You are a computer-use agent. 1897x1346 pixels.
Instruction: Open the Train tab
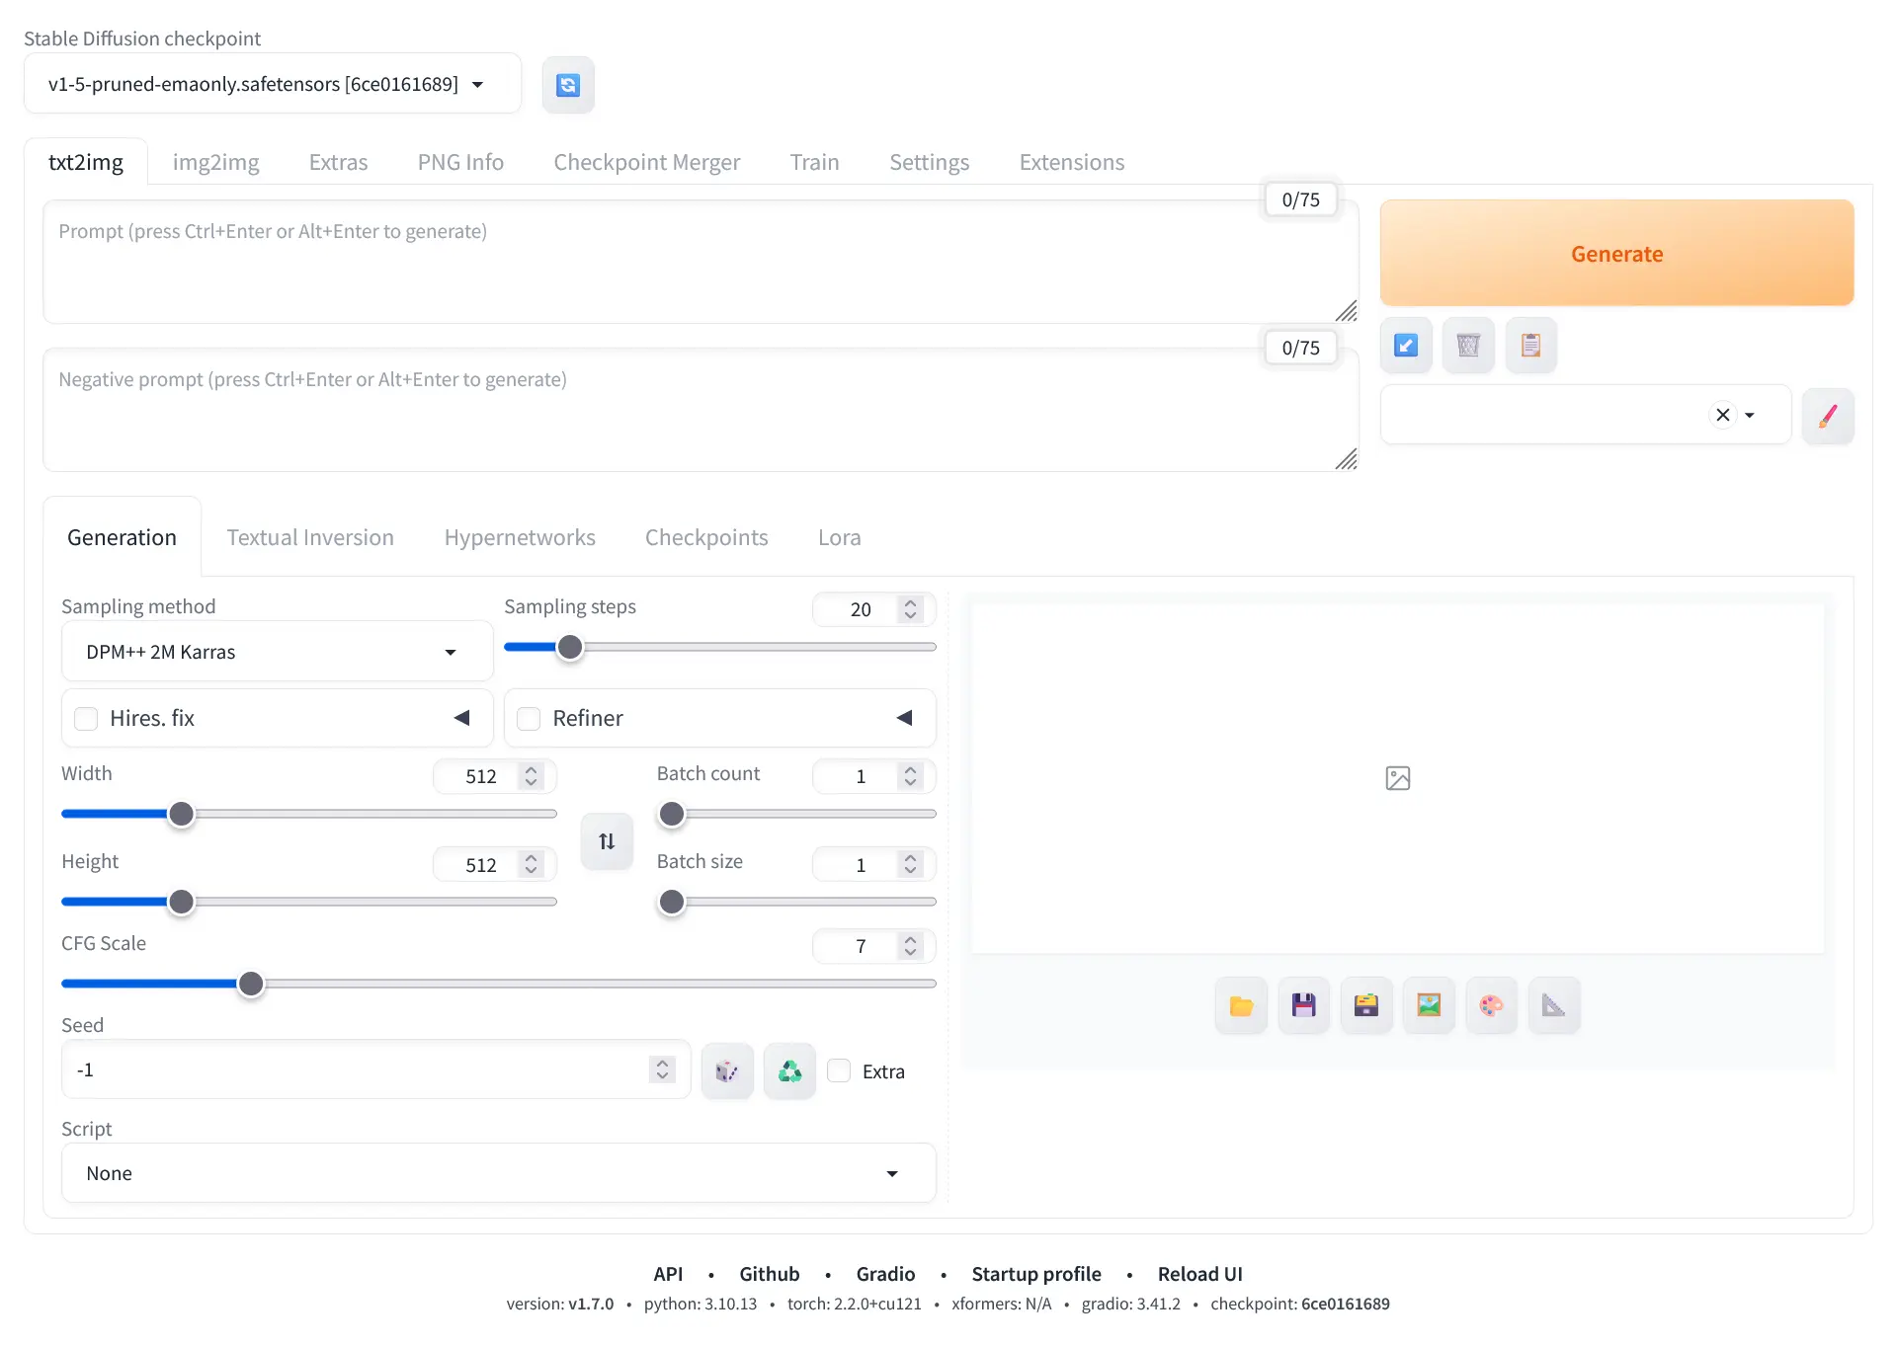[815, 162]
